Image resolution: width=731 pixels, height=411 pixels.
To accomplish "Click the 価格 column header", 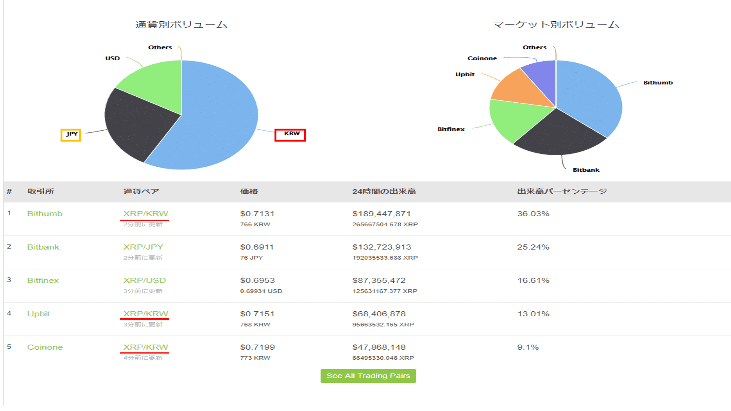I will (x=249, y=191).
